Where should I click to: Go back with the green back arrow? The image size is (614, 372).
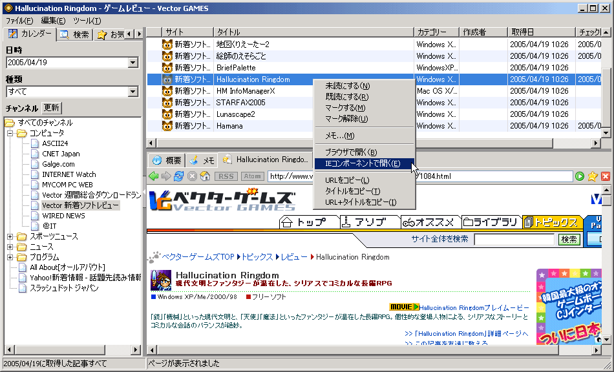pos(154,176)
